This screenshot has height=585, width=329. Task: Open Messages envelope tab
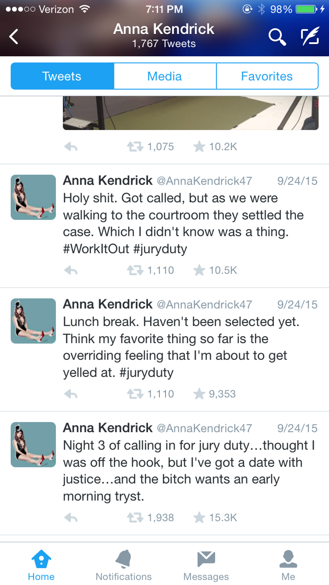206,565
